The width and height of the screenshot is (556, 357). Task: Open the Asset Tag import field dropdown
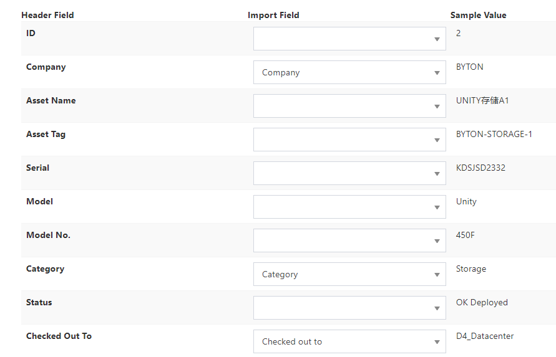click(349, 140)
